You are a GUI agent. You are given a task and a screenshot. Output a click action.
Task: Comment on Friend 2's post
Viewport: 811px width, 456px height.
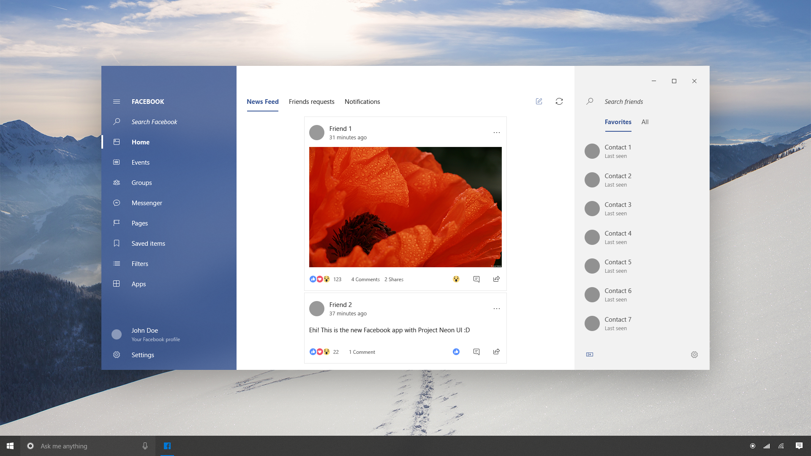(476, 352)
